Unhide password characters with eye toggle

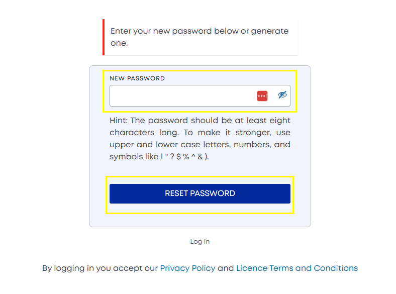[x=282, y=95]
